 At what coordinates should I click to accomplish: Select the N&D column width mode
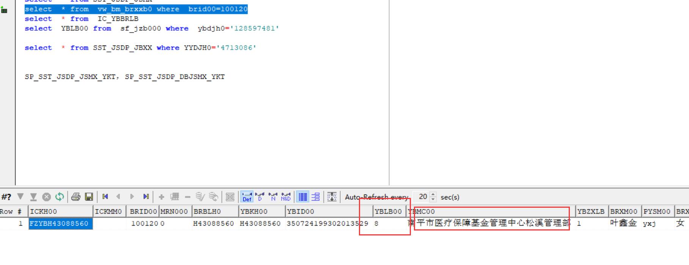coord(286,196)
